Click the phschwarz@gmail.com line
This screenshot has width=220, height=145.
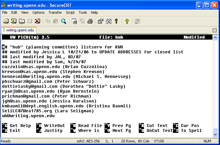pos(48,81)
